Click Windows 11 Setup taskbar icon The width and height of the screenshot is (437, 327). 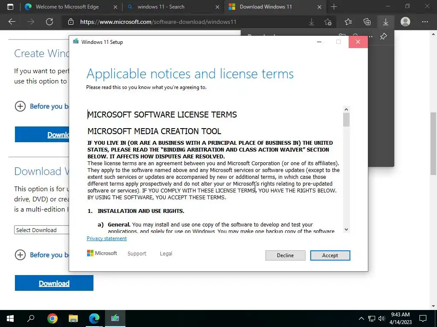(115, 318)
